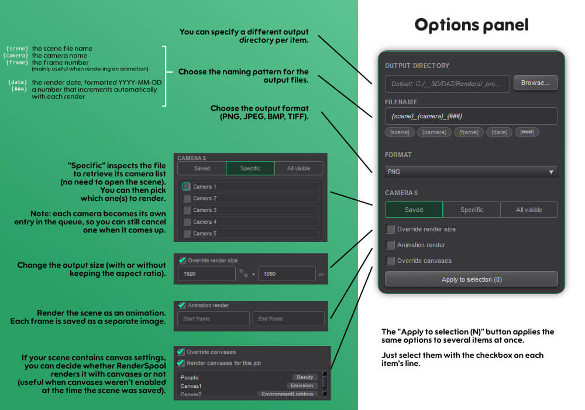Check the Camera 4 checkbox

click(187, 222)
